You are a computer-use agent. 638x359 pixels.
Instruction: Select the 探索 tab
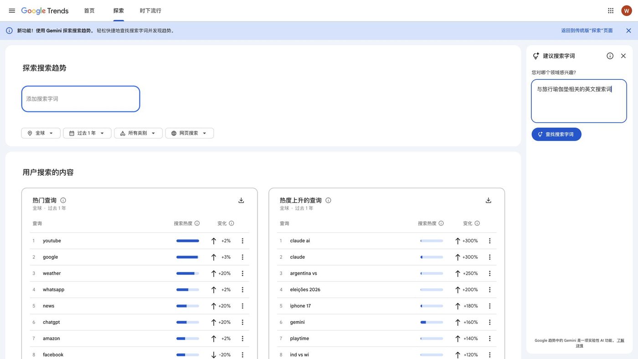click(x=118, y=10)
